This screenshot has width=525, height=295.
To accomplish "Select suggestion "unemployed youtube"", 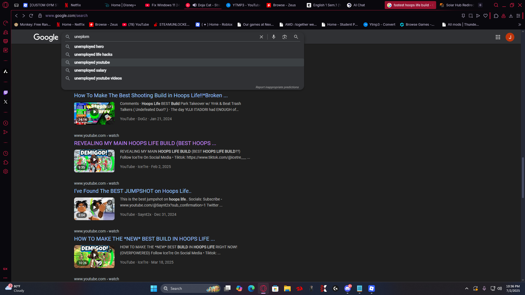I will [183, 63].
